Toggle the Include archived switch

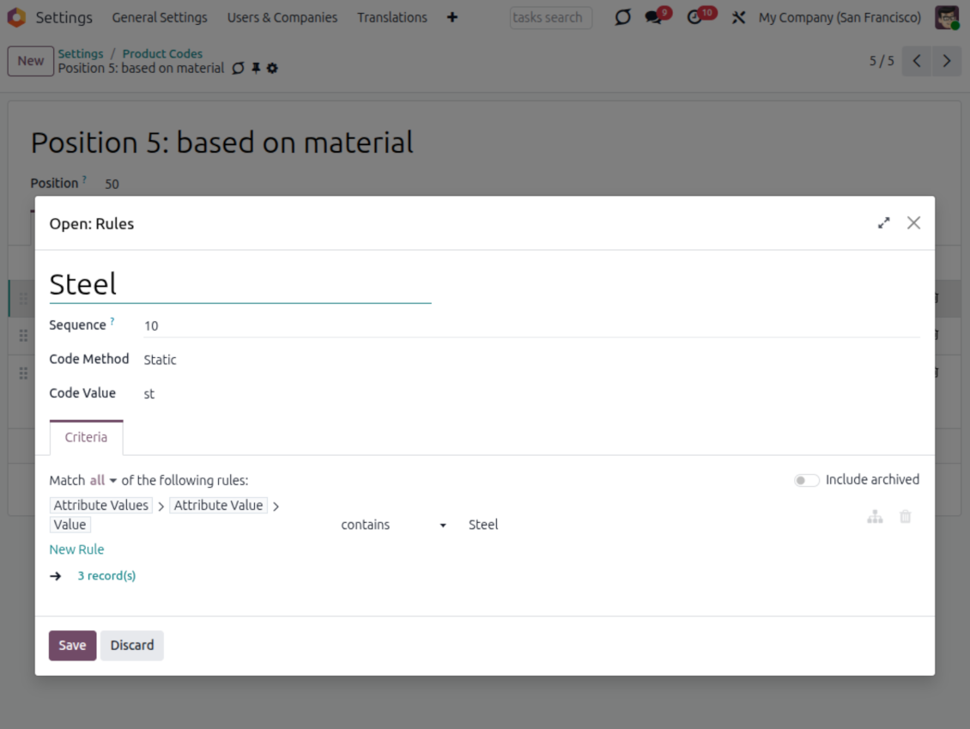point(807,480)
